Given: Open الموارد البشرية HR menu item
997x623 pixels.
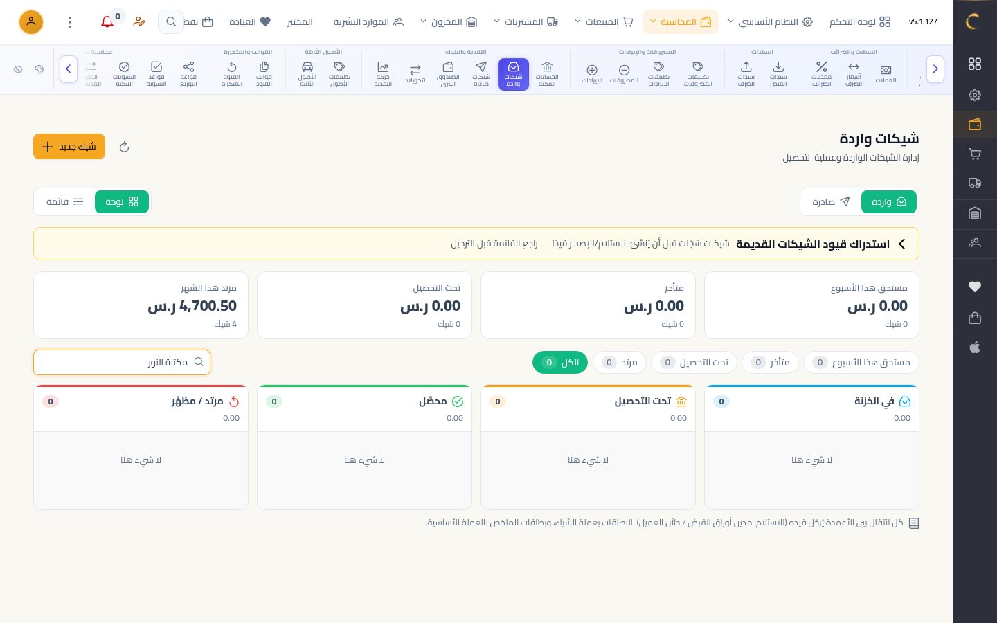Looking at the screenshot, I should point(368,22).
